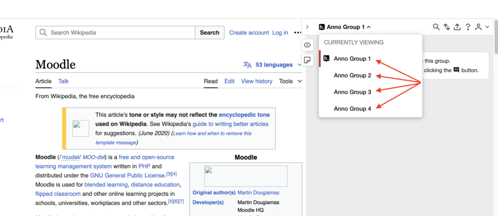The image size is (498, 216).
Task: Collapse the Hypothesis sidebar with the chevron
Action: [x=307, y=27]
